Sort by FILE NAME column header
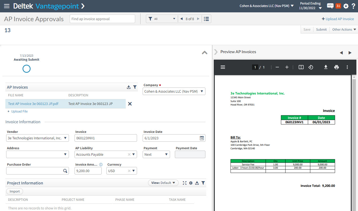358x211 pixels. [x=16, y=95]
